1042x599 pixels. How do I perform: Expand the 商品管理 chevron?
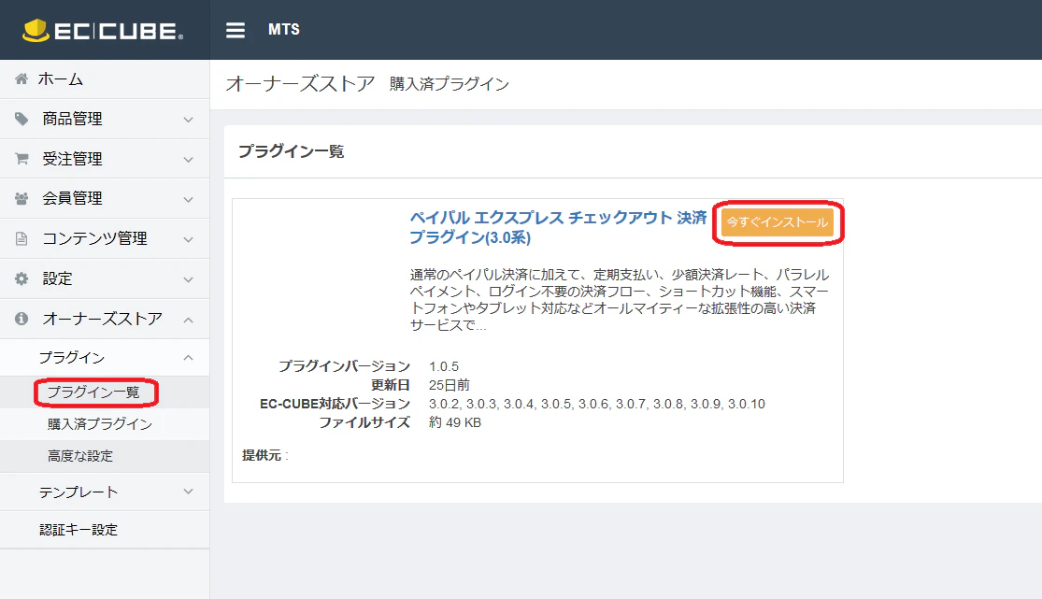pyautogui.click(x=188, y=120)
